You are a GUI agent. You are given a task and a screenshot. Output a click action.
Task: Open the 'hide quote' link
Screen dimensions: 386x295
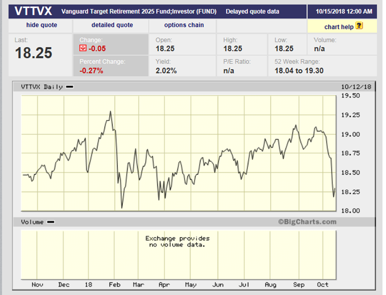pos(42,25)
